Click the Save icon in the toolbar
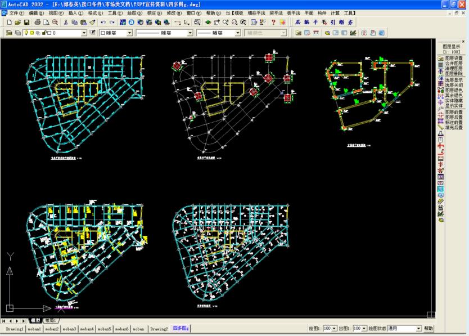This screenshot has height=336, width=469. [26, 22]
